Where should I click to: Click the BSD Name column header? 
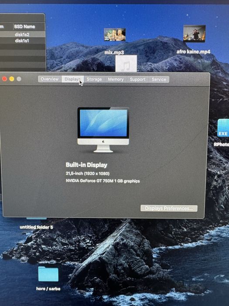coord(24,27)
